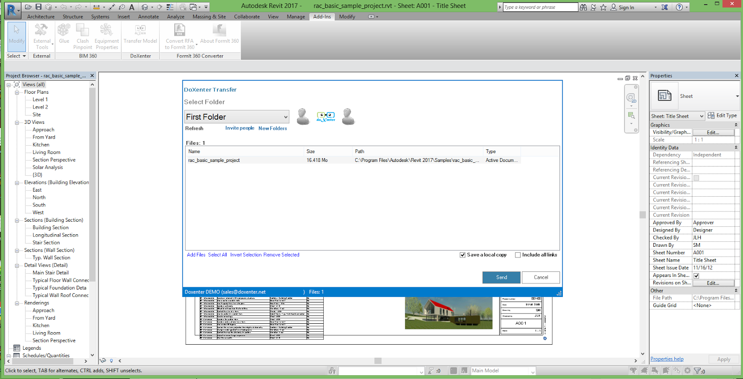Click the External Tools ribbon button
The image size is (743, 379).
(x=42, y=37)
